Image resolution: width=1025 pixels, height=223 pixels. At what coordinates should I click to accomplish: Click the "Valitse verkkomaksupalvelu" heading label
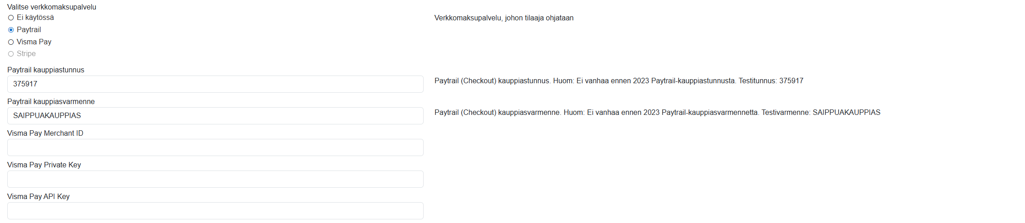click(52, 7)
